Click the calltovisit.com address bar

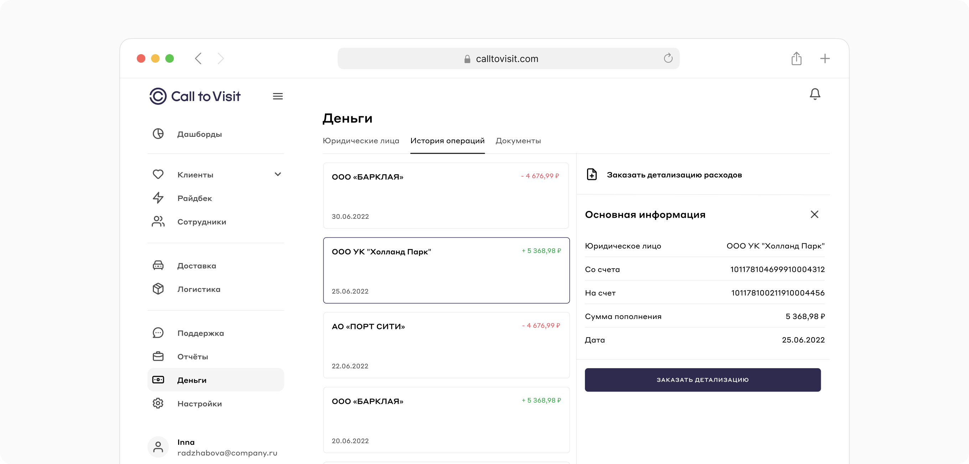508,58
